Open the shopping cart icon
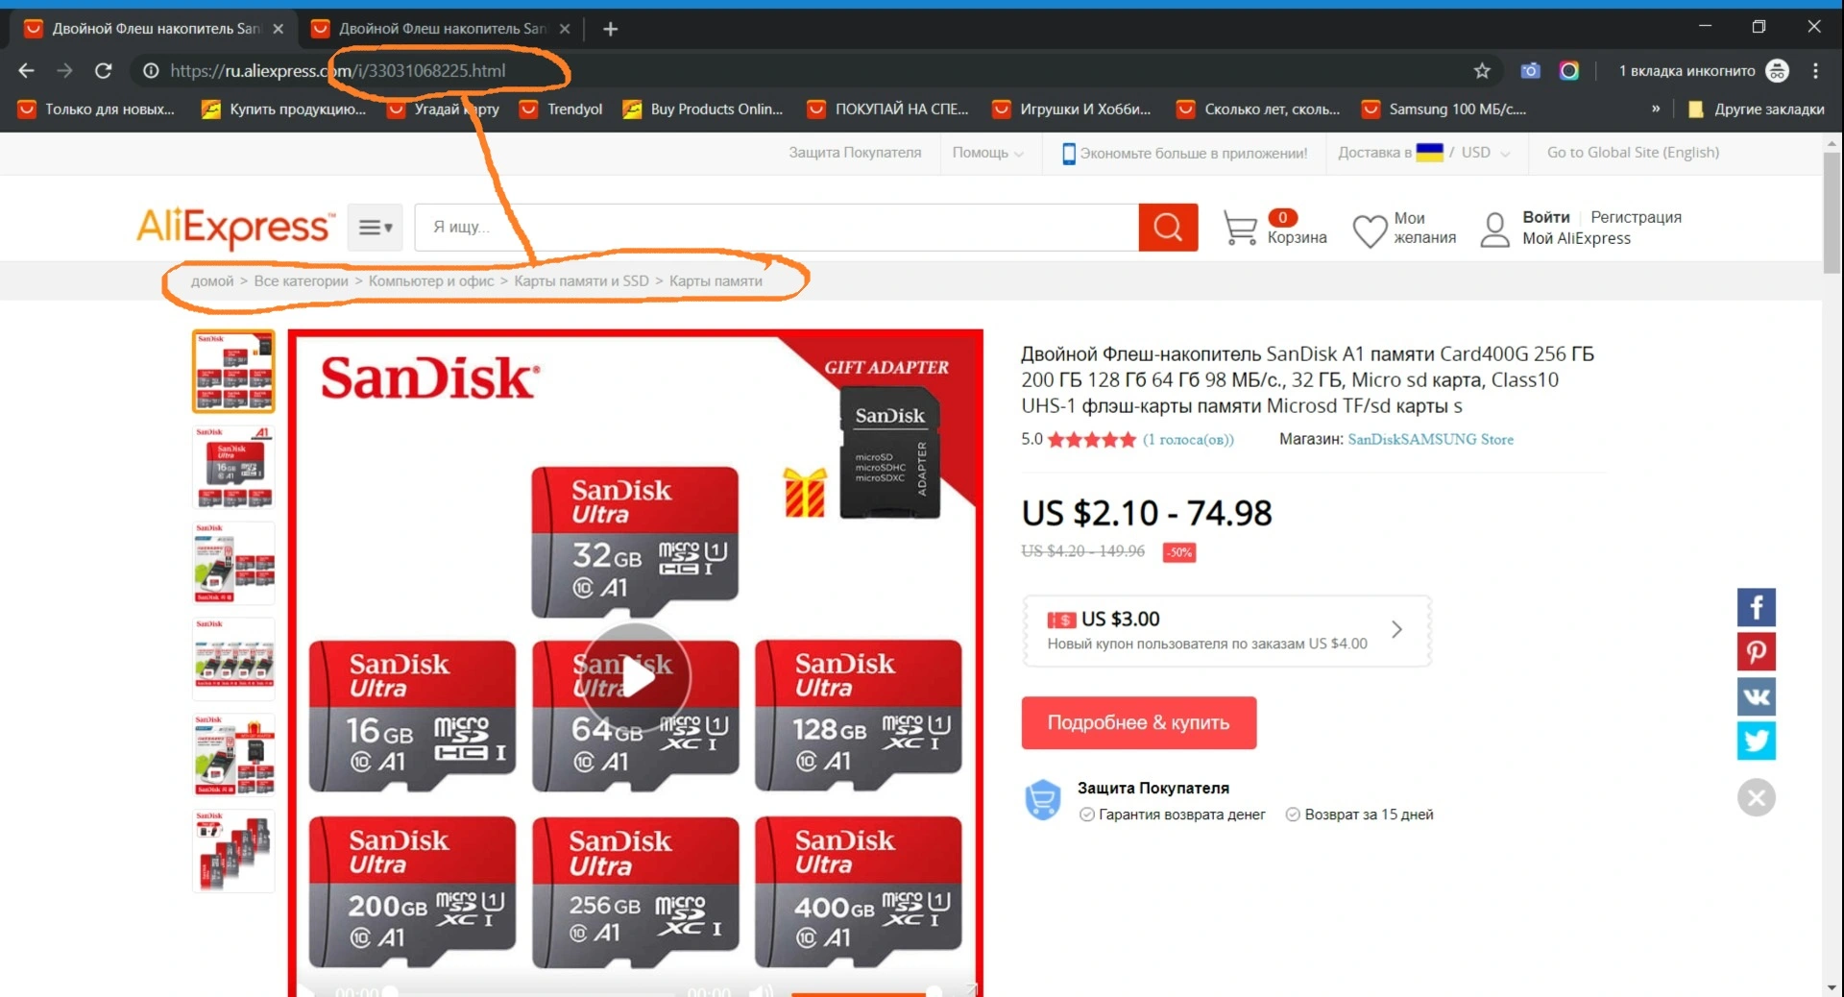The width and height of the screenshot is (1844, 997). 1240,228
